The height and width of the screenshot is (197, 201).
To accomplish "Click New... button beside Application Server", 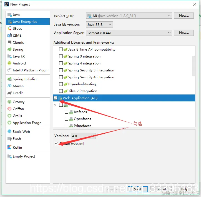I will tap(184, 33).
